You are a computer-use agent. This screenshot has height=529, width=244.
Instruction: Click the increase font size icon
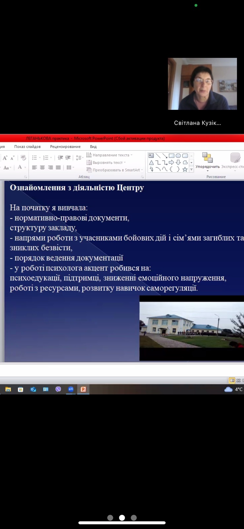pos(5,158)
